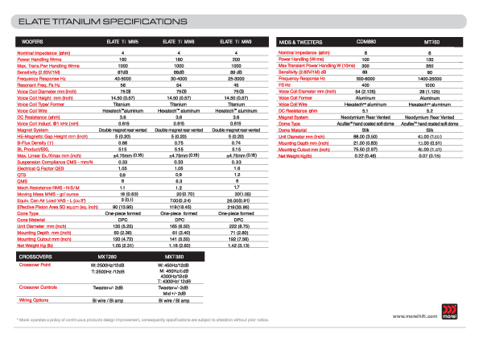The image size is (479, 338).
Task: Select the ELATE TI MW9 column header
Action: pos(236,42)
